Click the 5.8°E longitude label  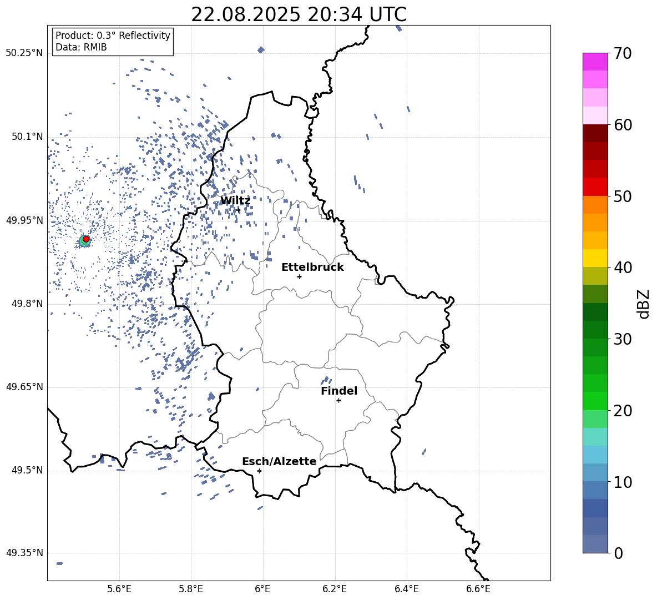click(x=191, y=589)
